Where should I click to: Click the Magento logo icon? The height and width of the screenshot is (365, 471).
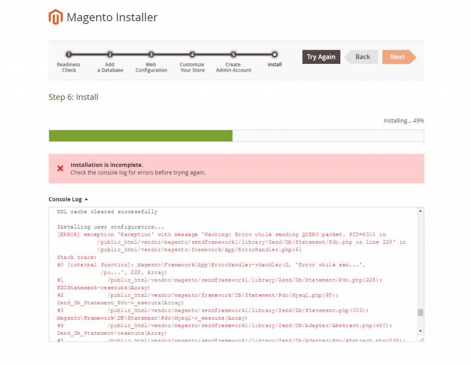click(x=56, y=17)
